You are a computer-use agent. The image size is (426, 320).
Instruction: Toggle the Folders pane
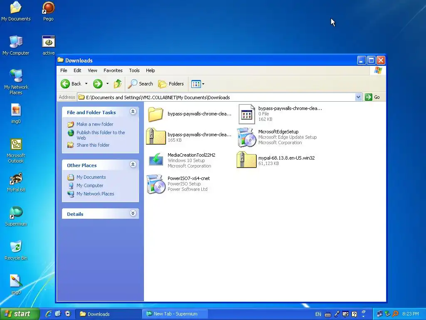tap(171, 84)
